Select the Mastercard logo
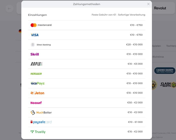This screenshot has height=140, width=176. coord(41,25)
